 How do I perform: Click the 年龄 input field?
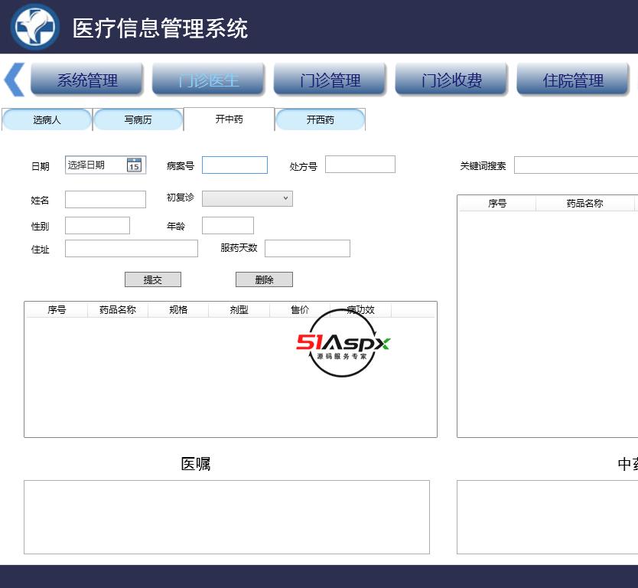[x=228, y=226]
